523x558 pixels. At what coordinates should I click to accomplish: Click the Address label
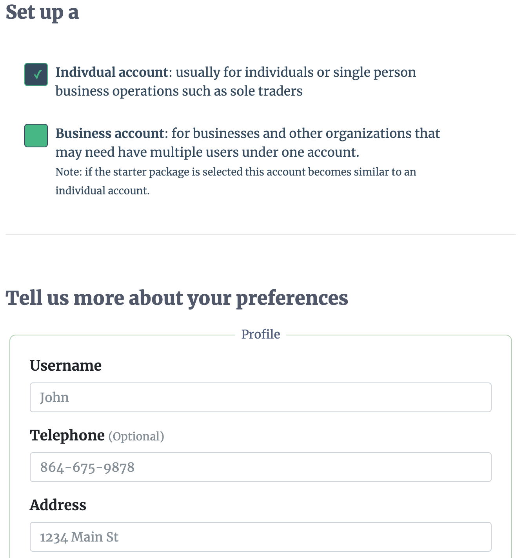pos(58,505)
